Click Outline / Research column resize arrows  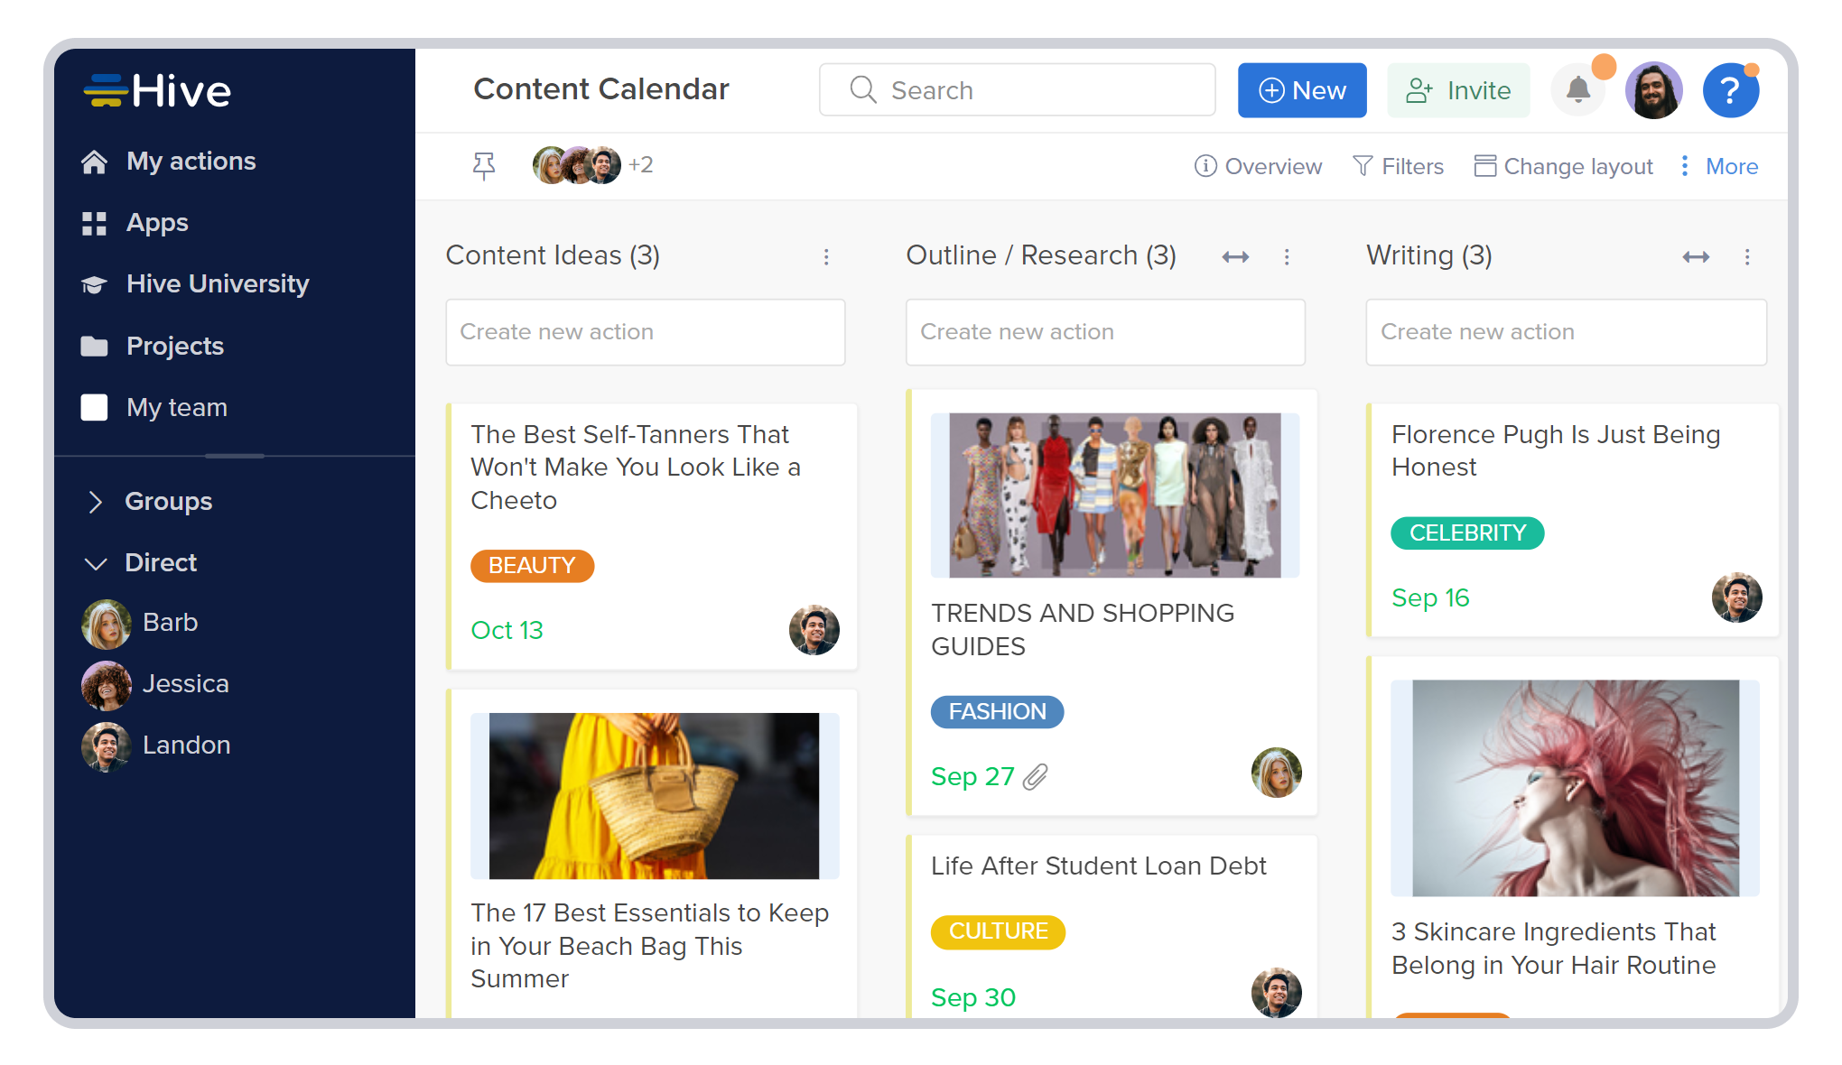coord(1235,257)
